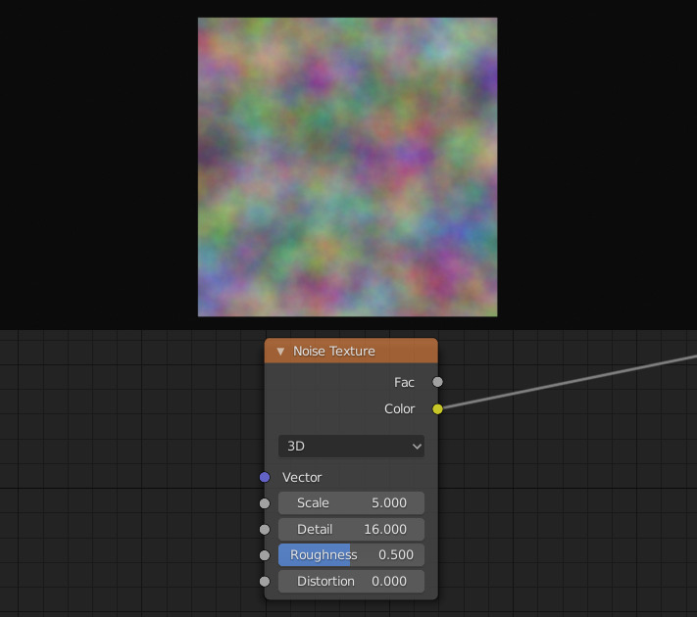This screenshot has height=617, width=697.
Task: Click the Color output label text
Action: pos(399,408)
